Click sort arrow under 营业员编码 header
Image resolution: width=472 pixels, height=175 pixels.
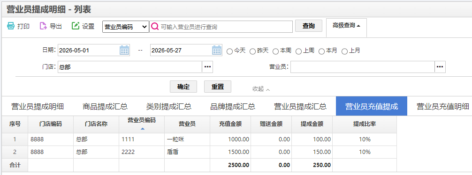[142, 129]
